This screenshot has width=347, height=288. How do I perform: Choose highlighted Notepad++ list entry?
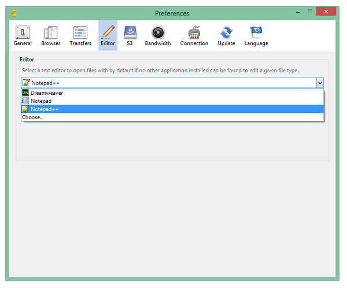pyautogui.click(x=172, y=109)
